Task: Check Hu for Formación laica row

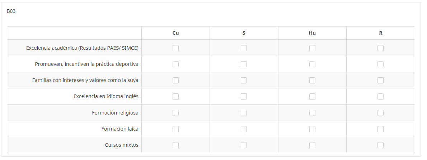Action: (x=312, y=129)
